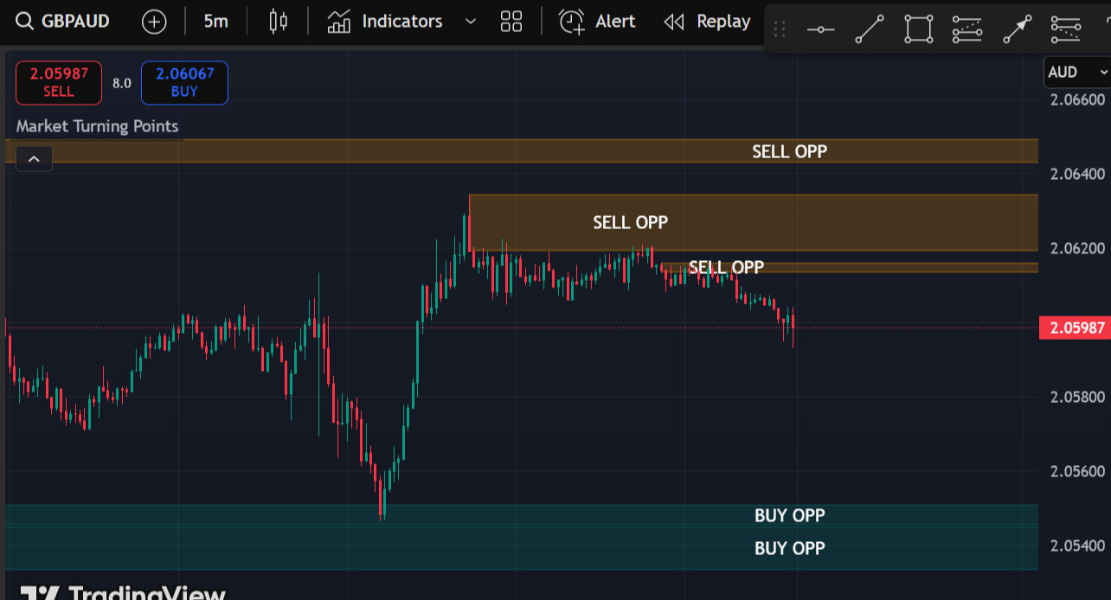Select the Trend Line drawing tool
The image size is (1111, 600).
(x=870, y=30)
